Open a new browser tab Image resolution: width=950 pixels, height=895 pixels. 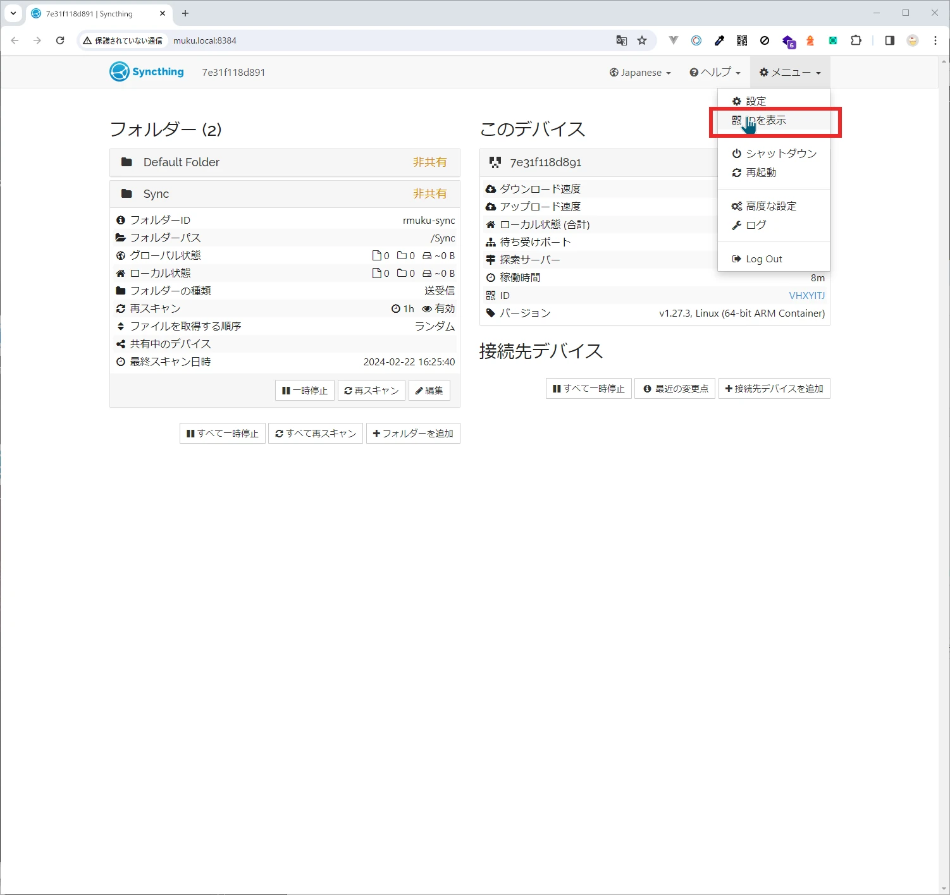pos(185,13)
